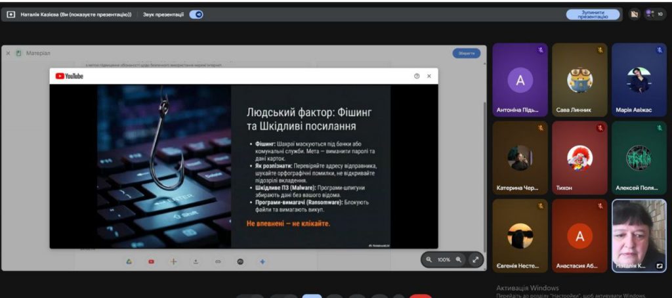Image resolution: width=672 pixels, height=298 pixels.
Task: Click the Google Drive attach icon
Action: (129, 261)
